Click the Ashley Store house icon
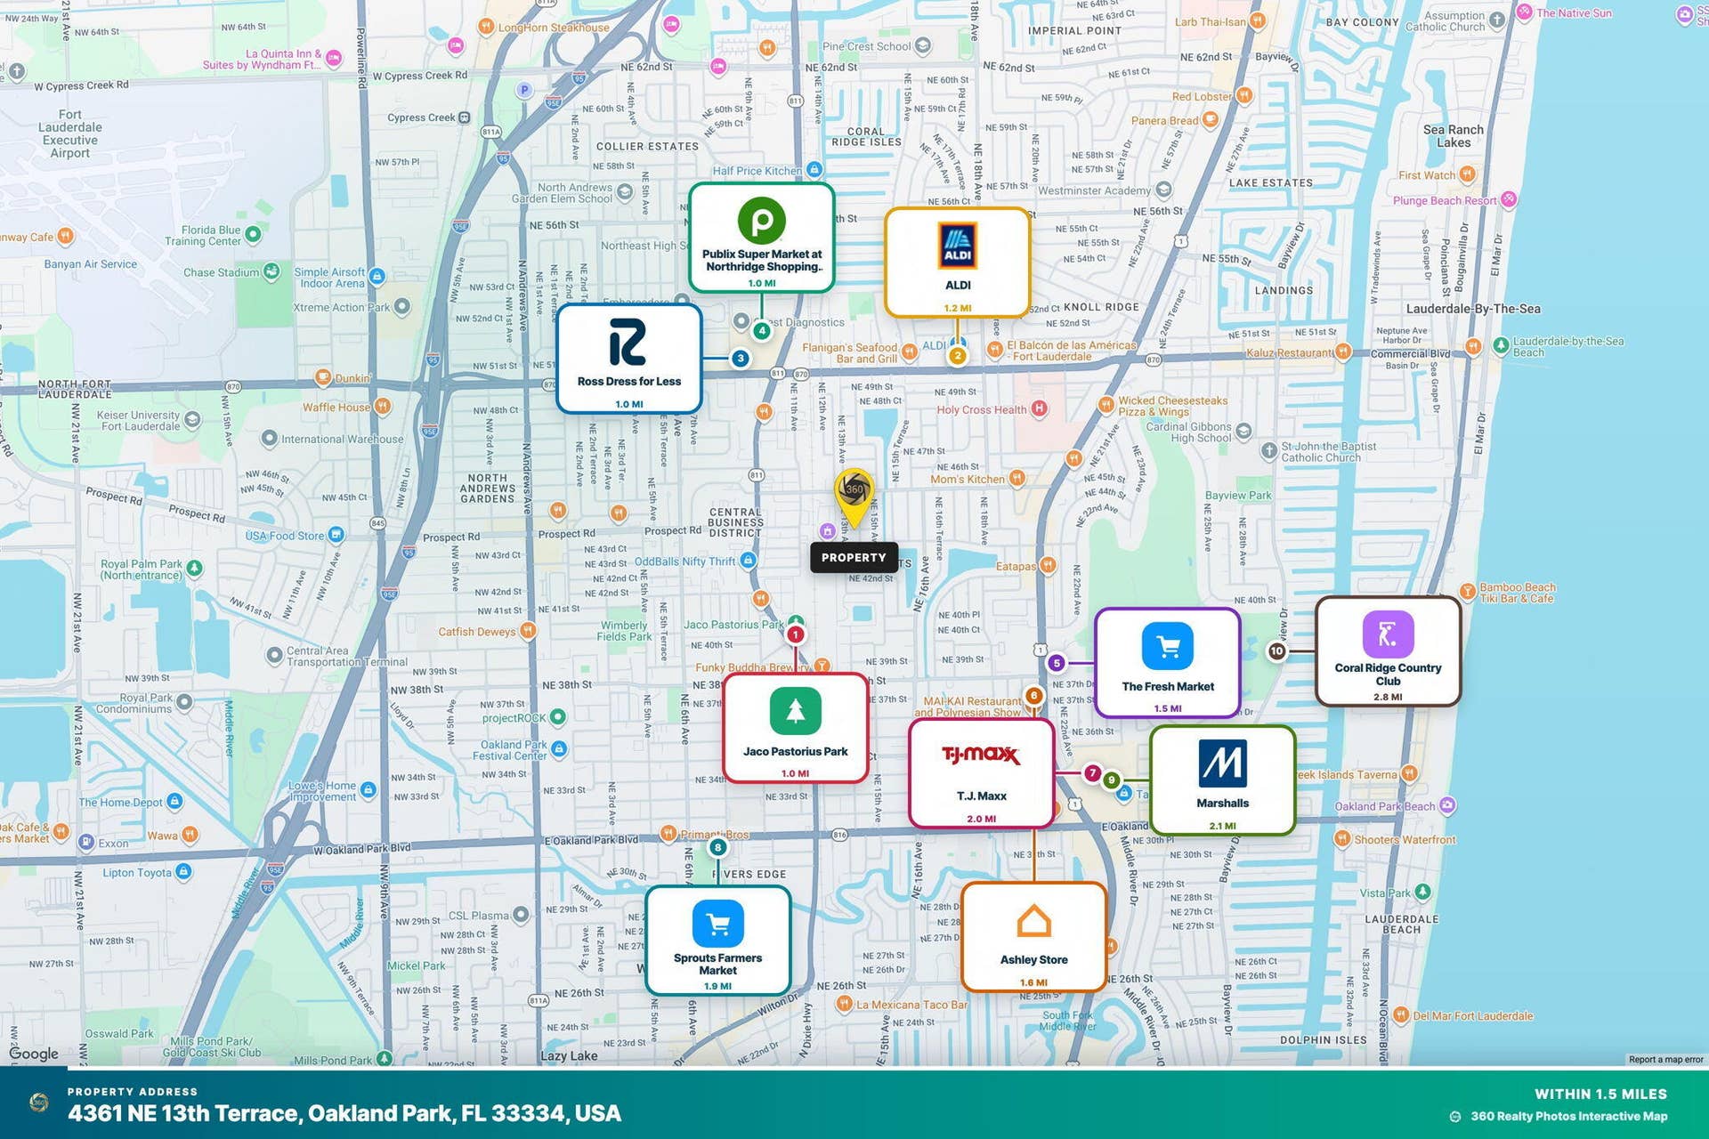 pyautogui.click(x=1033, y=922)
